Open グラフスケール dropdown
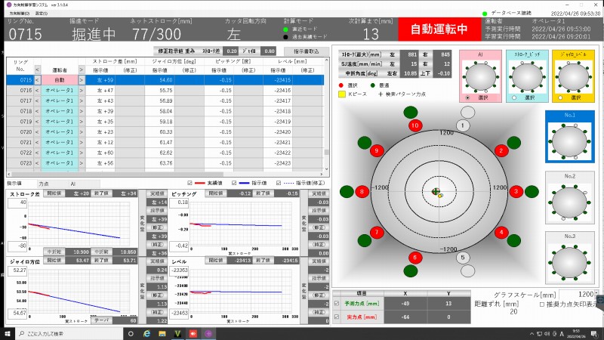Viewport: 604px width, 340px height. click(596, 294)
